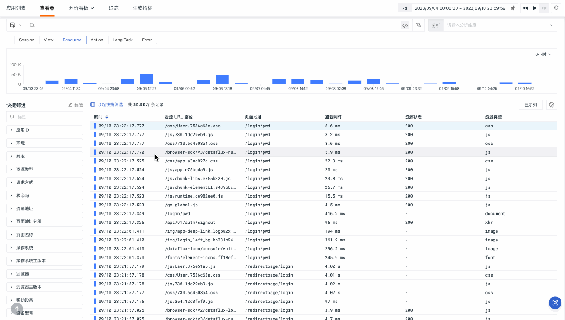
Task: Refresh data with the circular arrow icon
Action: 556,8
